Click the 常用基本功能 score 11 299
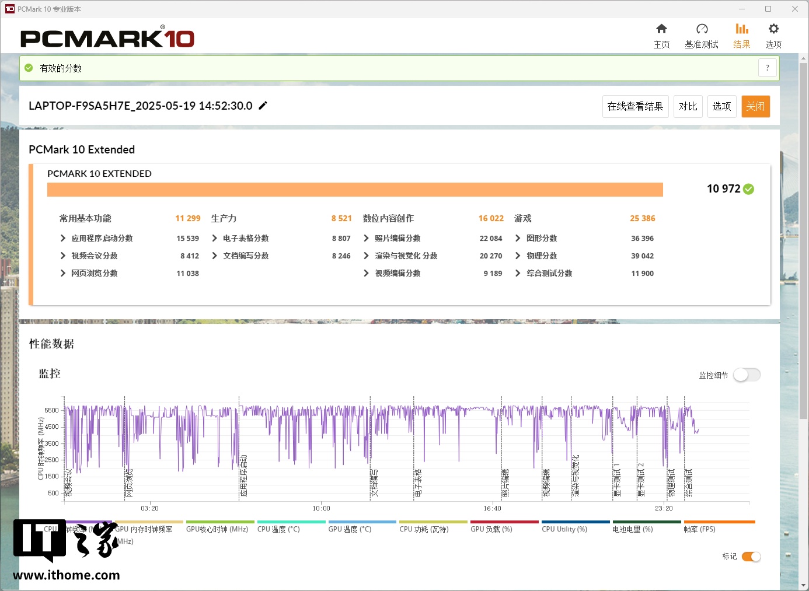Viewport: 809px width, 591px height. tap(188, 218)
